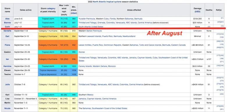The height and width of the screenshot is (112, 227).
Task: Click pressure value '1011'
Action: [x=74, y=27]
